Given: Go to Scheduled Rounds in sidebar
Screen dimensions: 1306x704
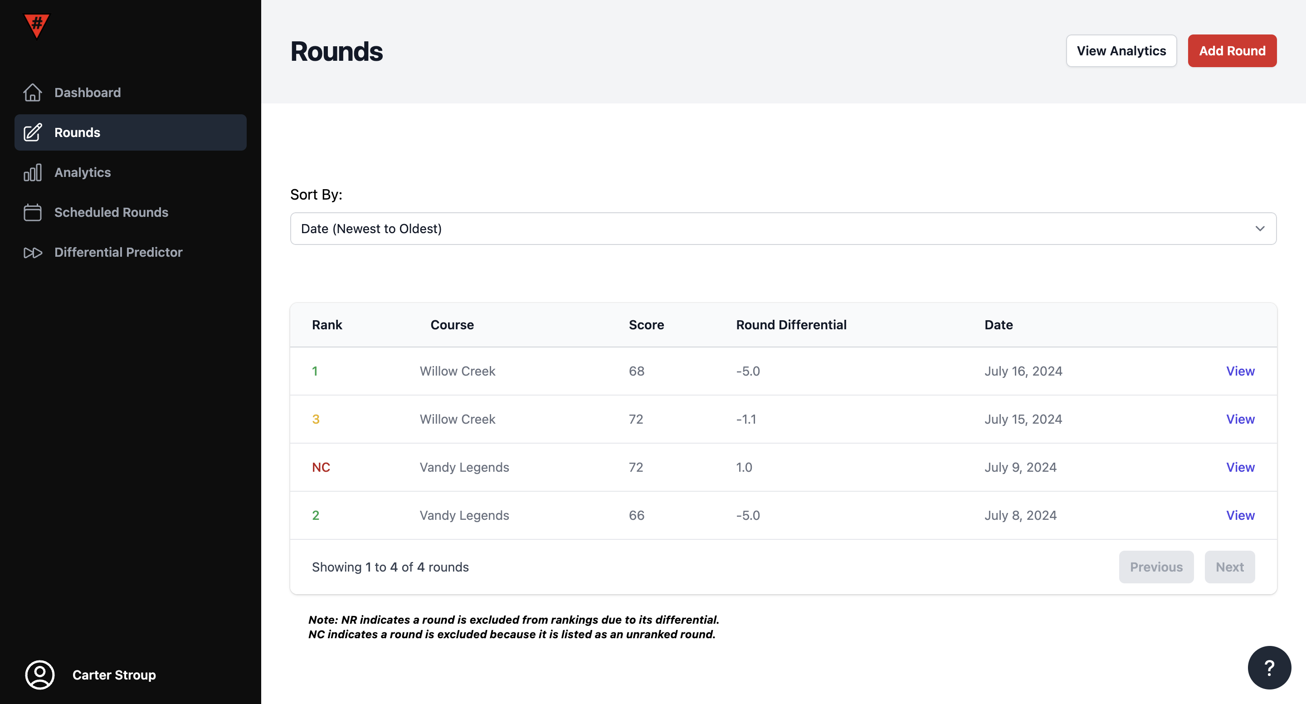Looking at the screenshot, I should [x=111, y=212].
